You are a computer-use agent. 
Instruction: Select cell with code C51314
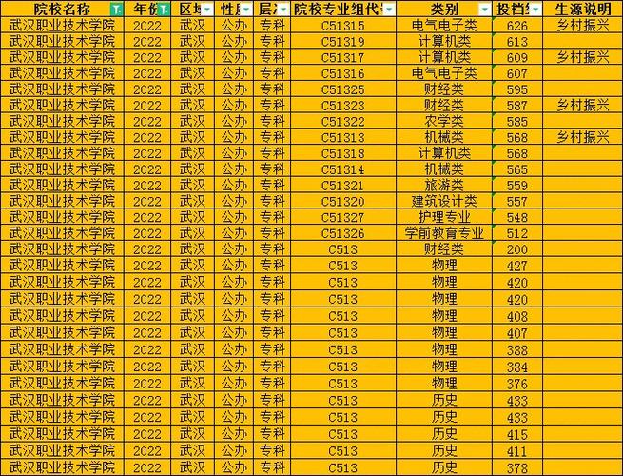tap(343, 169)
